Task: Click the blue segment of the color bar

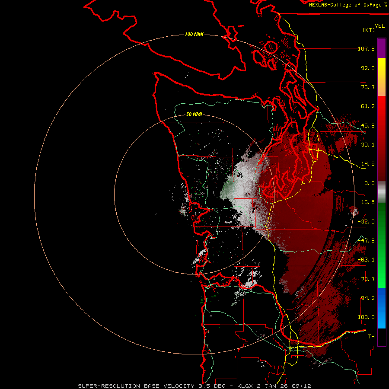Action: 382,308
